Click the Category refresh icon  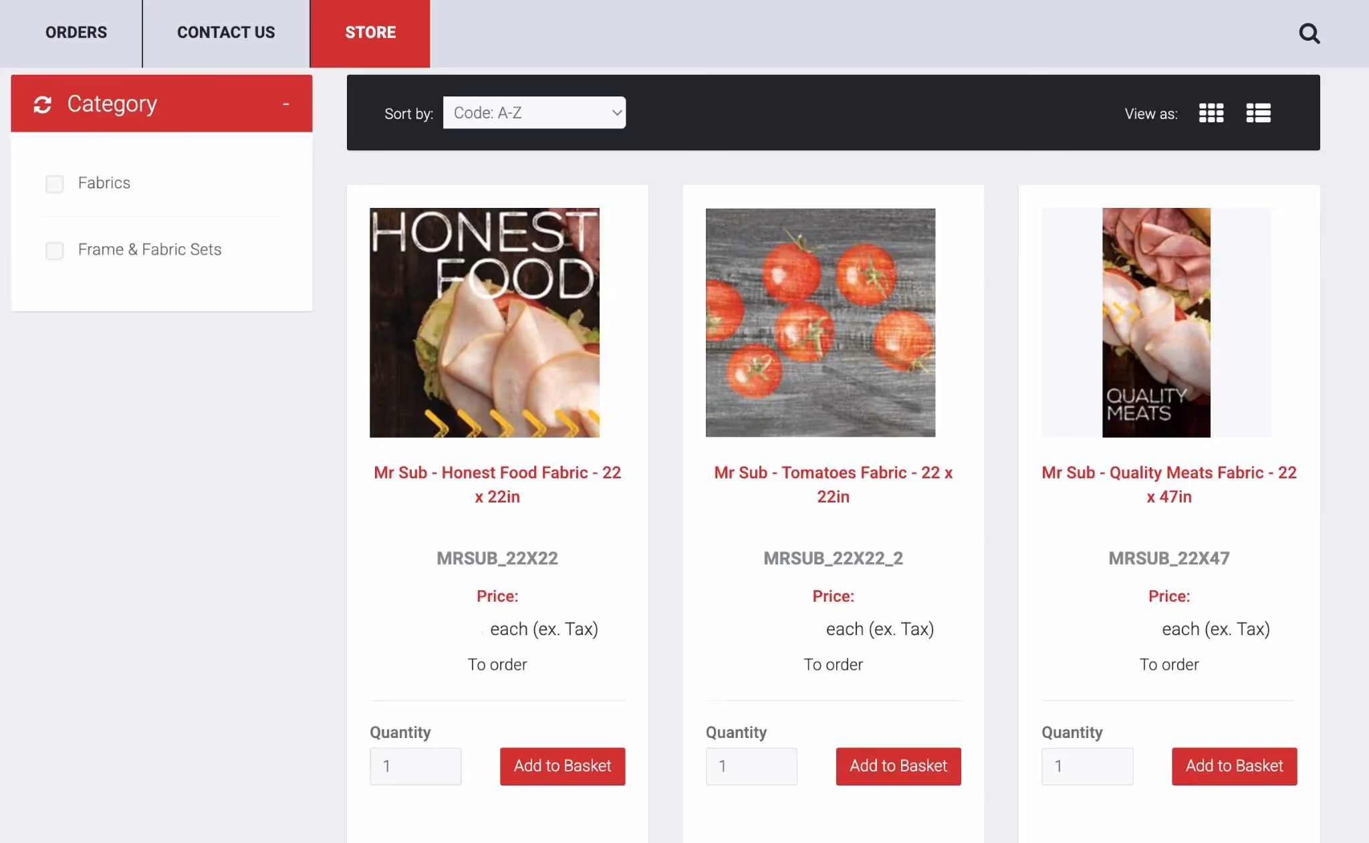click(43, 104)
